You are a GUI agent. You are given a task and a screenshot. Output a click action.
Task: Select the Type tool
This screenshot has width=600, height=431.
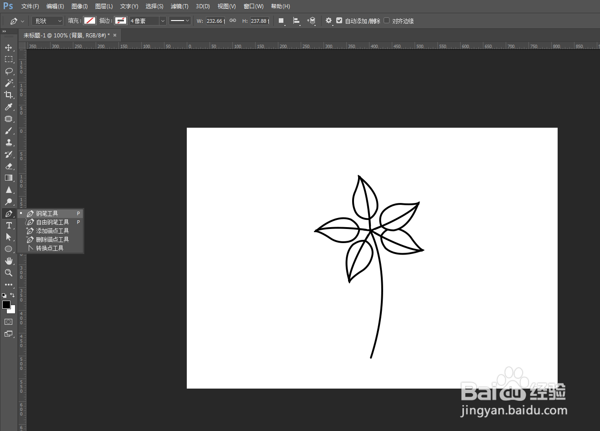(9, 225)
